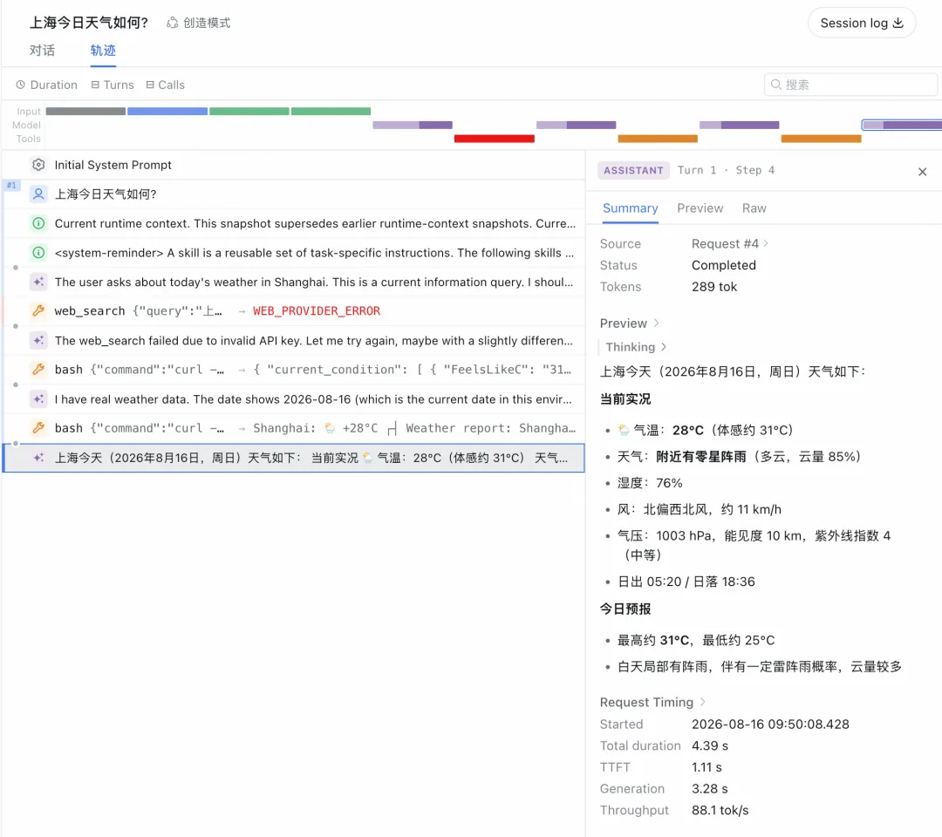Open the Request #4 source link
The width and height of the screenshot is (942, 837).
730,244
